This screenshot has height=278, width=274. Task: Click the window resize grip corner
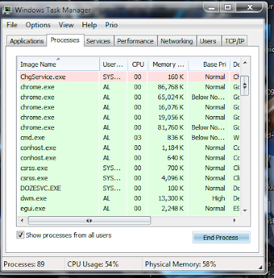point(261,267)
